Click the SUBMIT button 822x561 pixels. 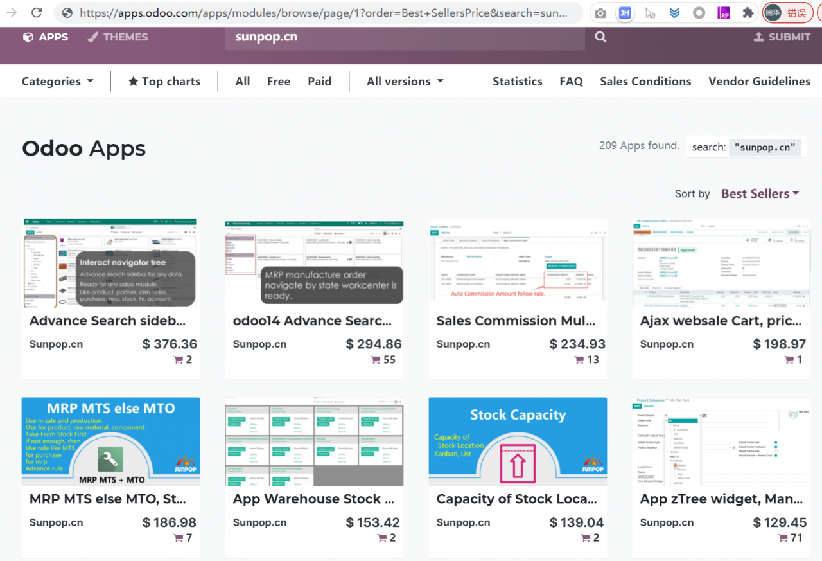coord(782,37)
